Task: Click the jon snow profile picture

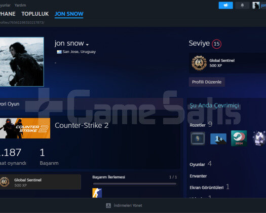Action: [x=22, y=62]
